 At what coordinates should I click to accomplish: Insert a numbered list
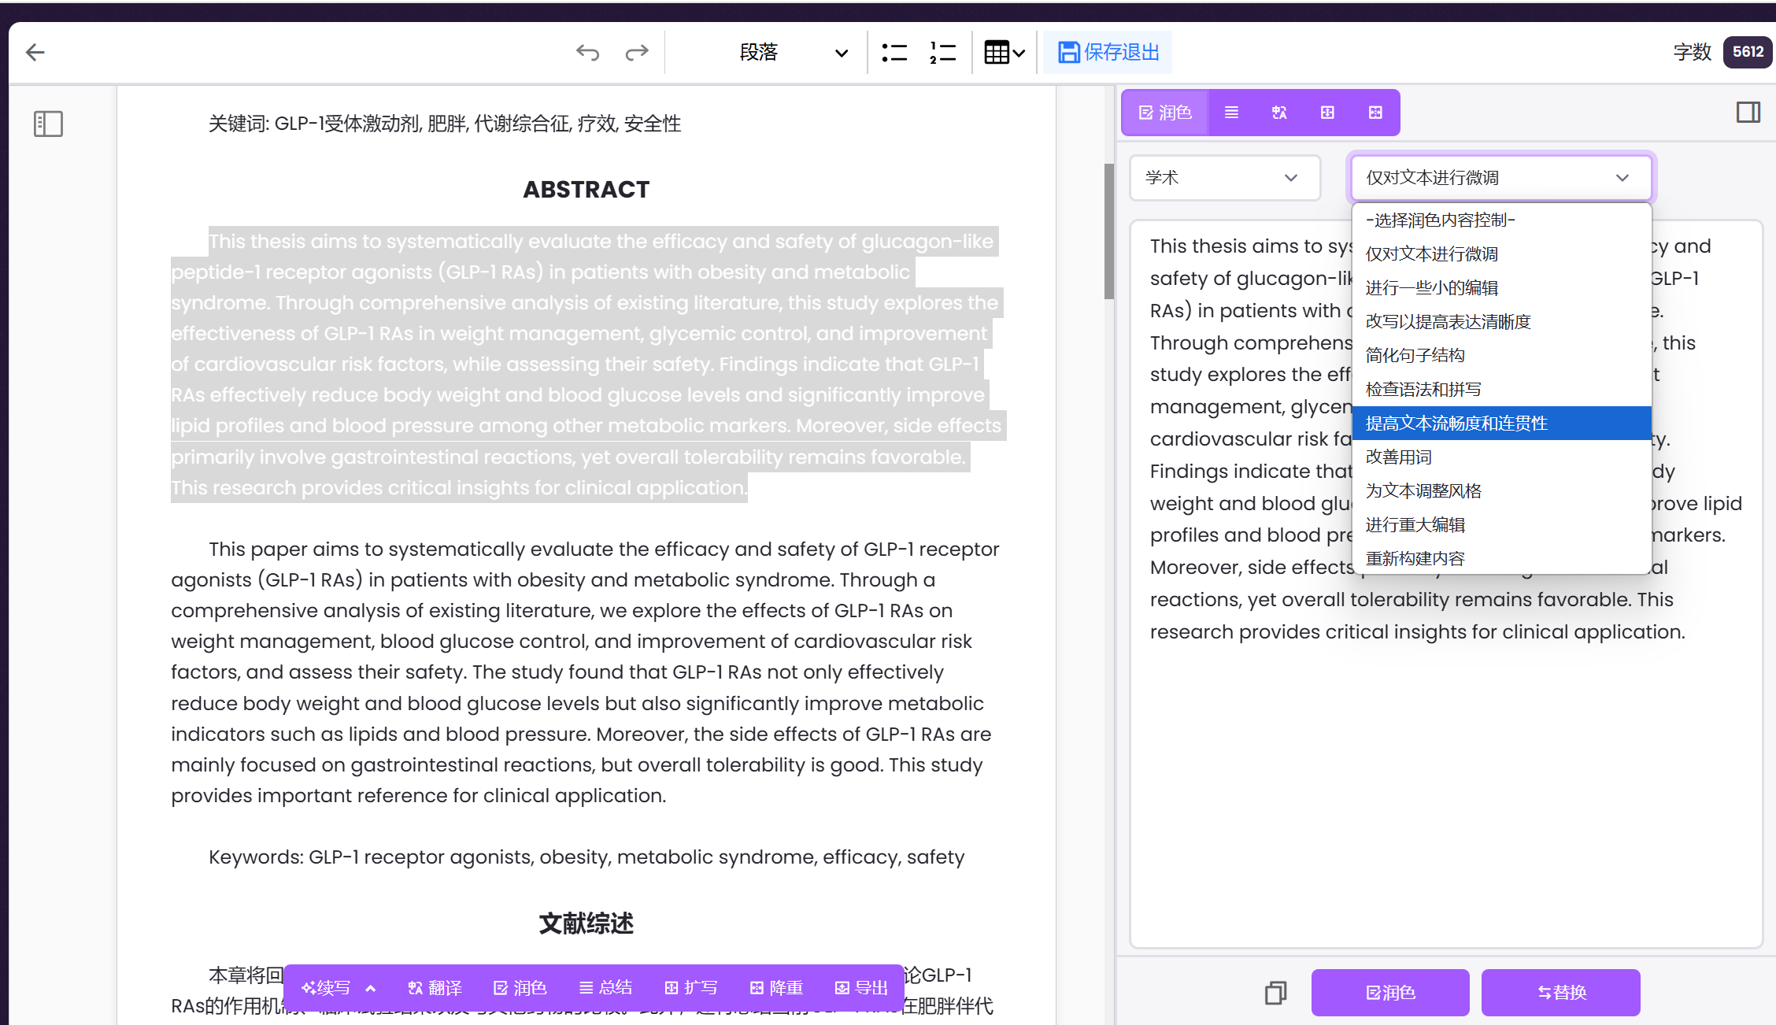click(942, 53)
